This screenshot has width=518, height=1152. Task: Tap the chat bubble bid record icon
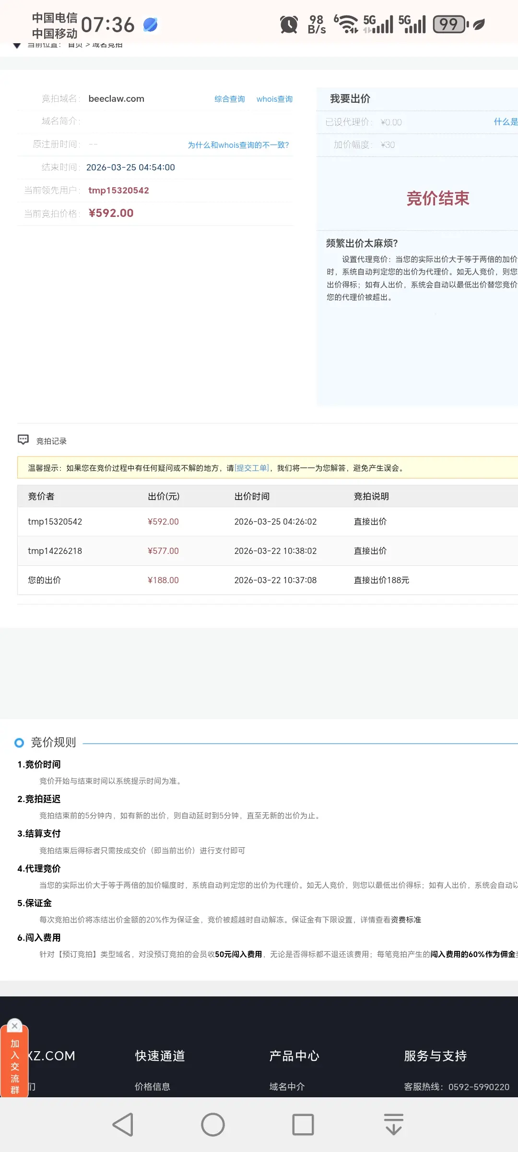23,440
